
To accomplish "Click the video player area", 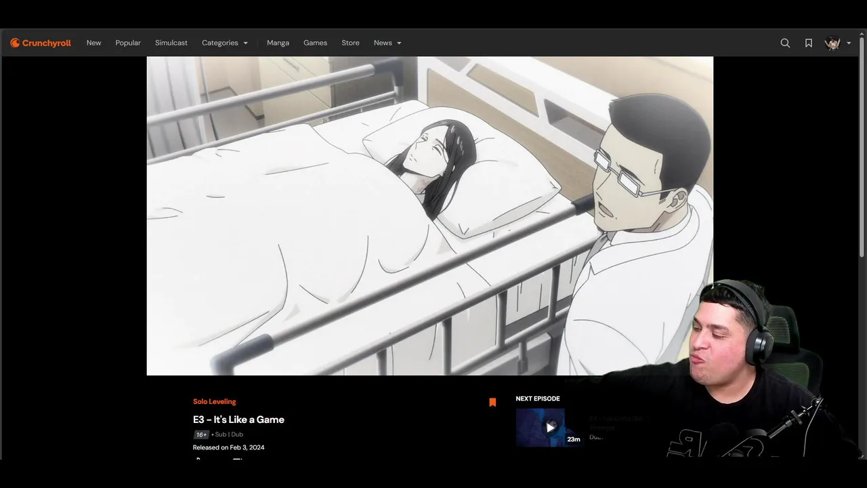I will [x=430, y=216].
